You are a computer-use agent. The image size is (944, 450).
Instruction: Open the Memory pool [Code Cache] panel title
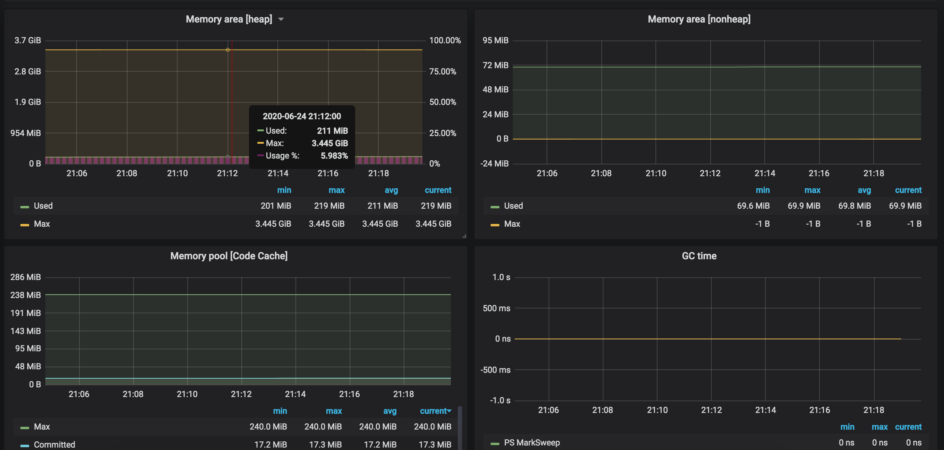pyautogui.click(x=229, y=256)
